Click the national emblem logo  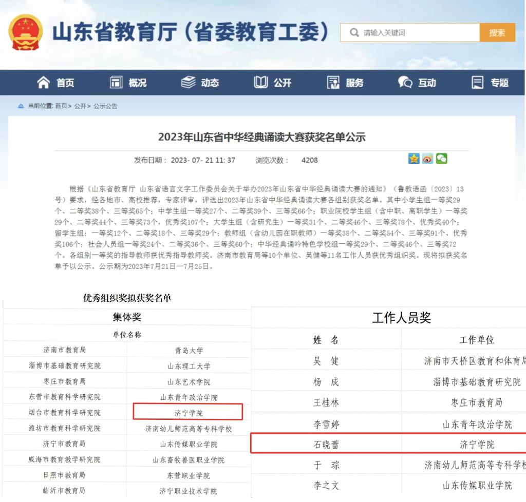pos(26,32)
